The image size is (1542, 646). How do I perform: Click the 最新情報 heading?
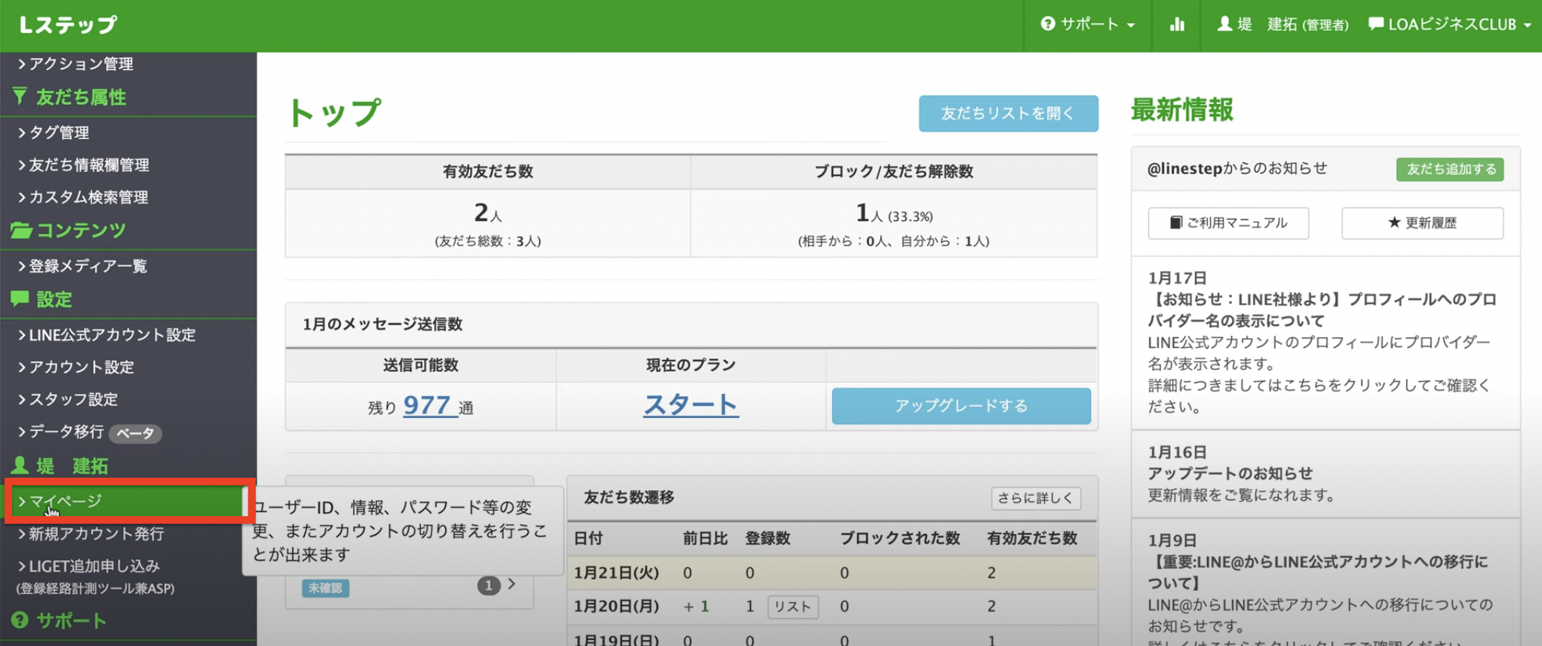click(x=1182, y=110)
